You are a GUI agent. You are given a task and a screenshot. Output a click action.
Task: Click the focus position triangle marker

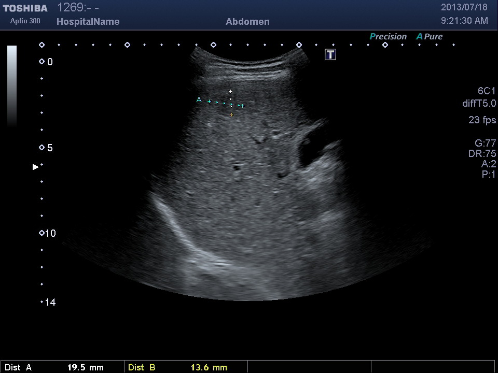click(x=35, y=167)
